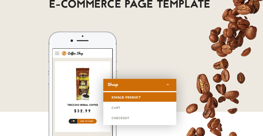Click the dark shopping cart icon

pyautogui.click(x=73, y=121)
